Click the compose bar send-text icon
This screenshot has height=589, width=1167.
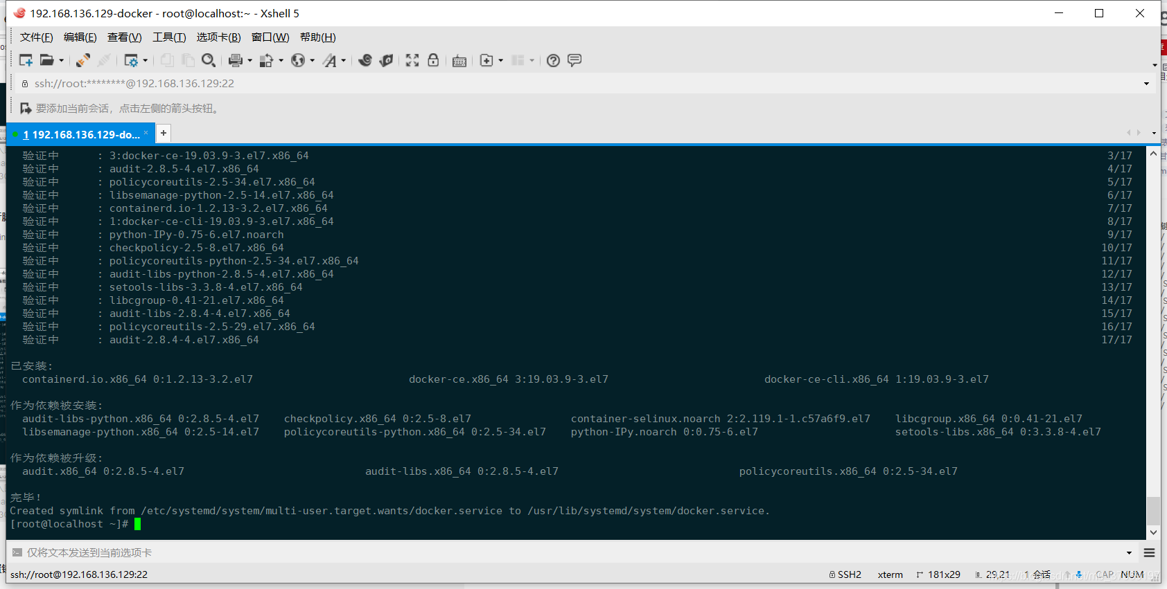[17, 552]
